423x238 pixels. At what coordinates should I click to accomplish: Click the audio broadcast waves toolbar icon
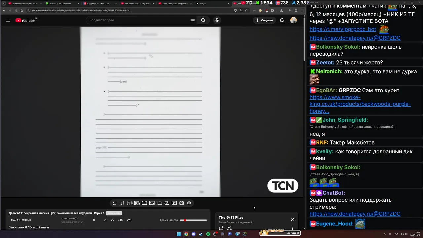pyautogui.click(x=130, y=203)
